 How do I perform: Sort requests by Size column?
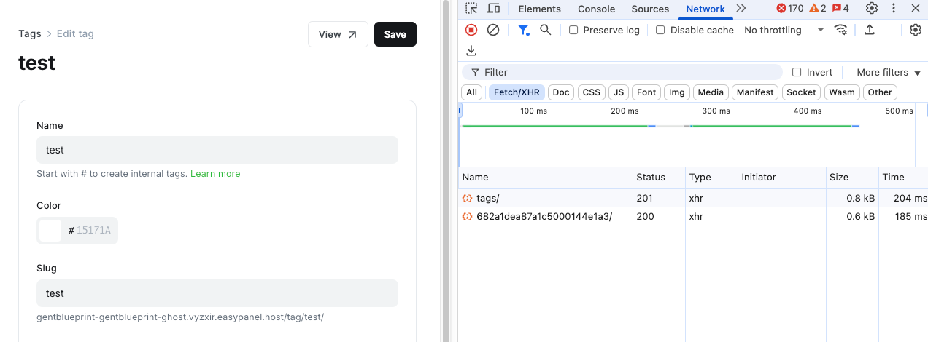pos(852,178)
